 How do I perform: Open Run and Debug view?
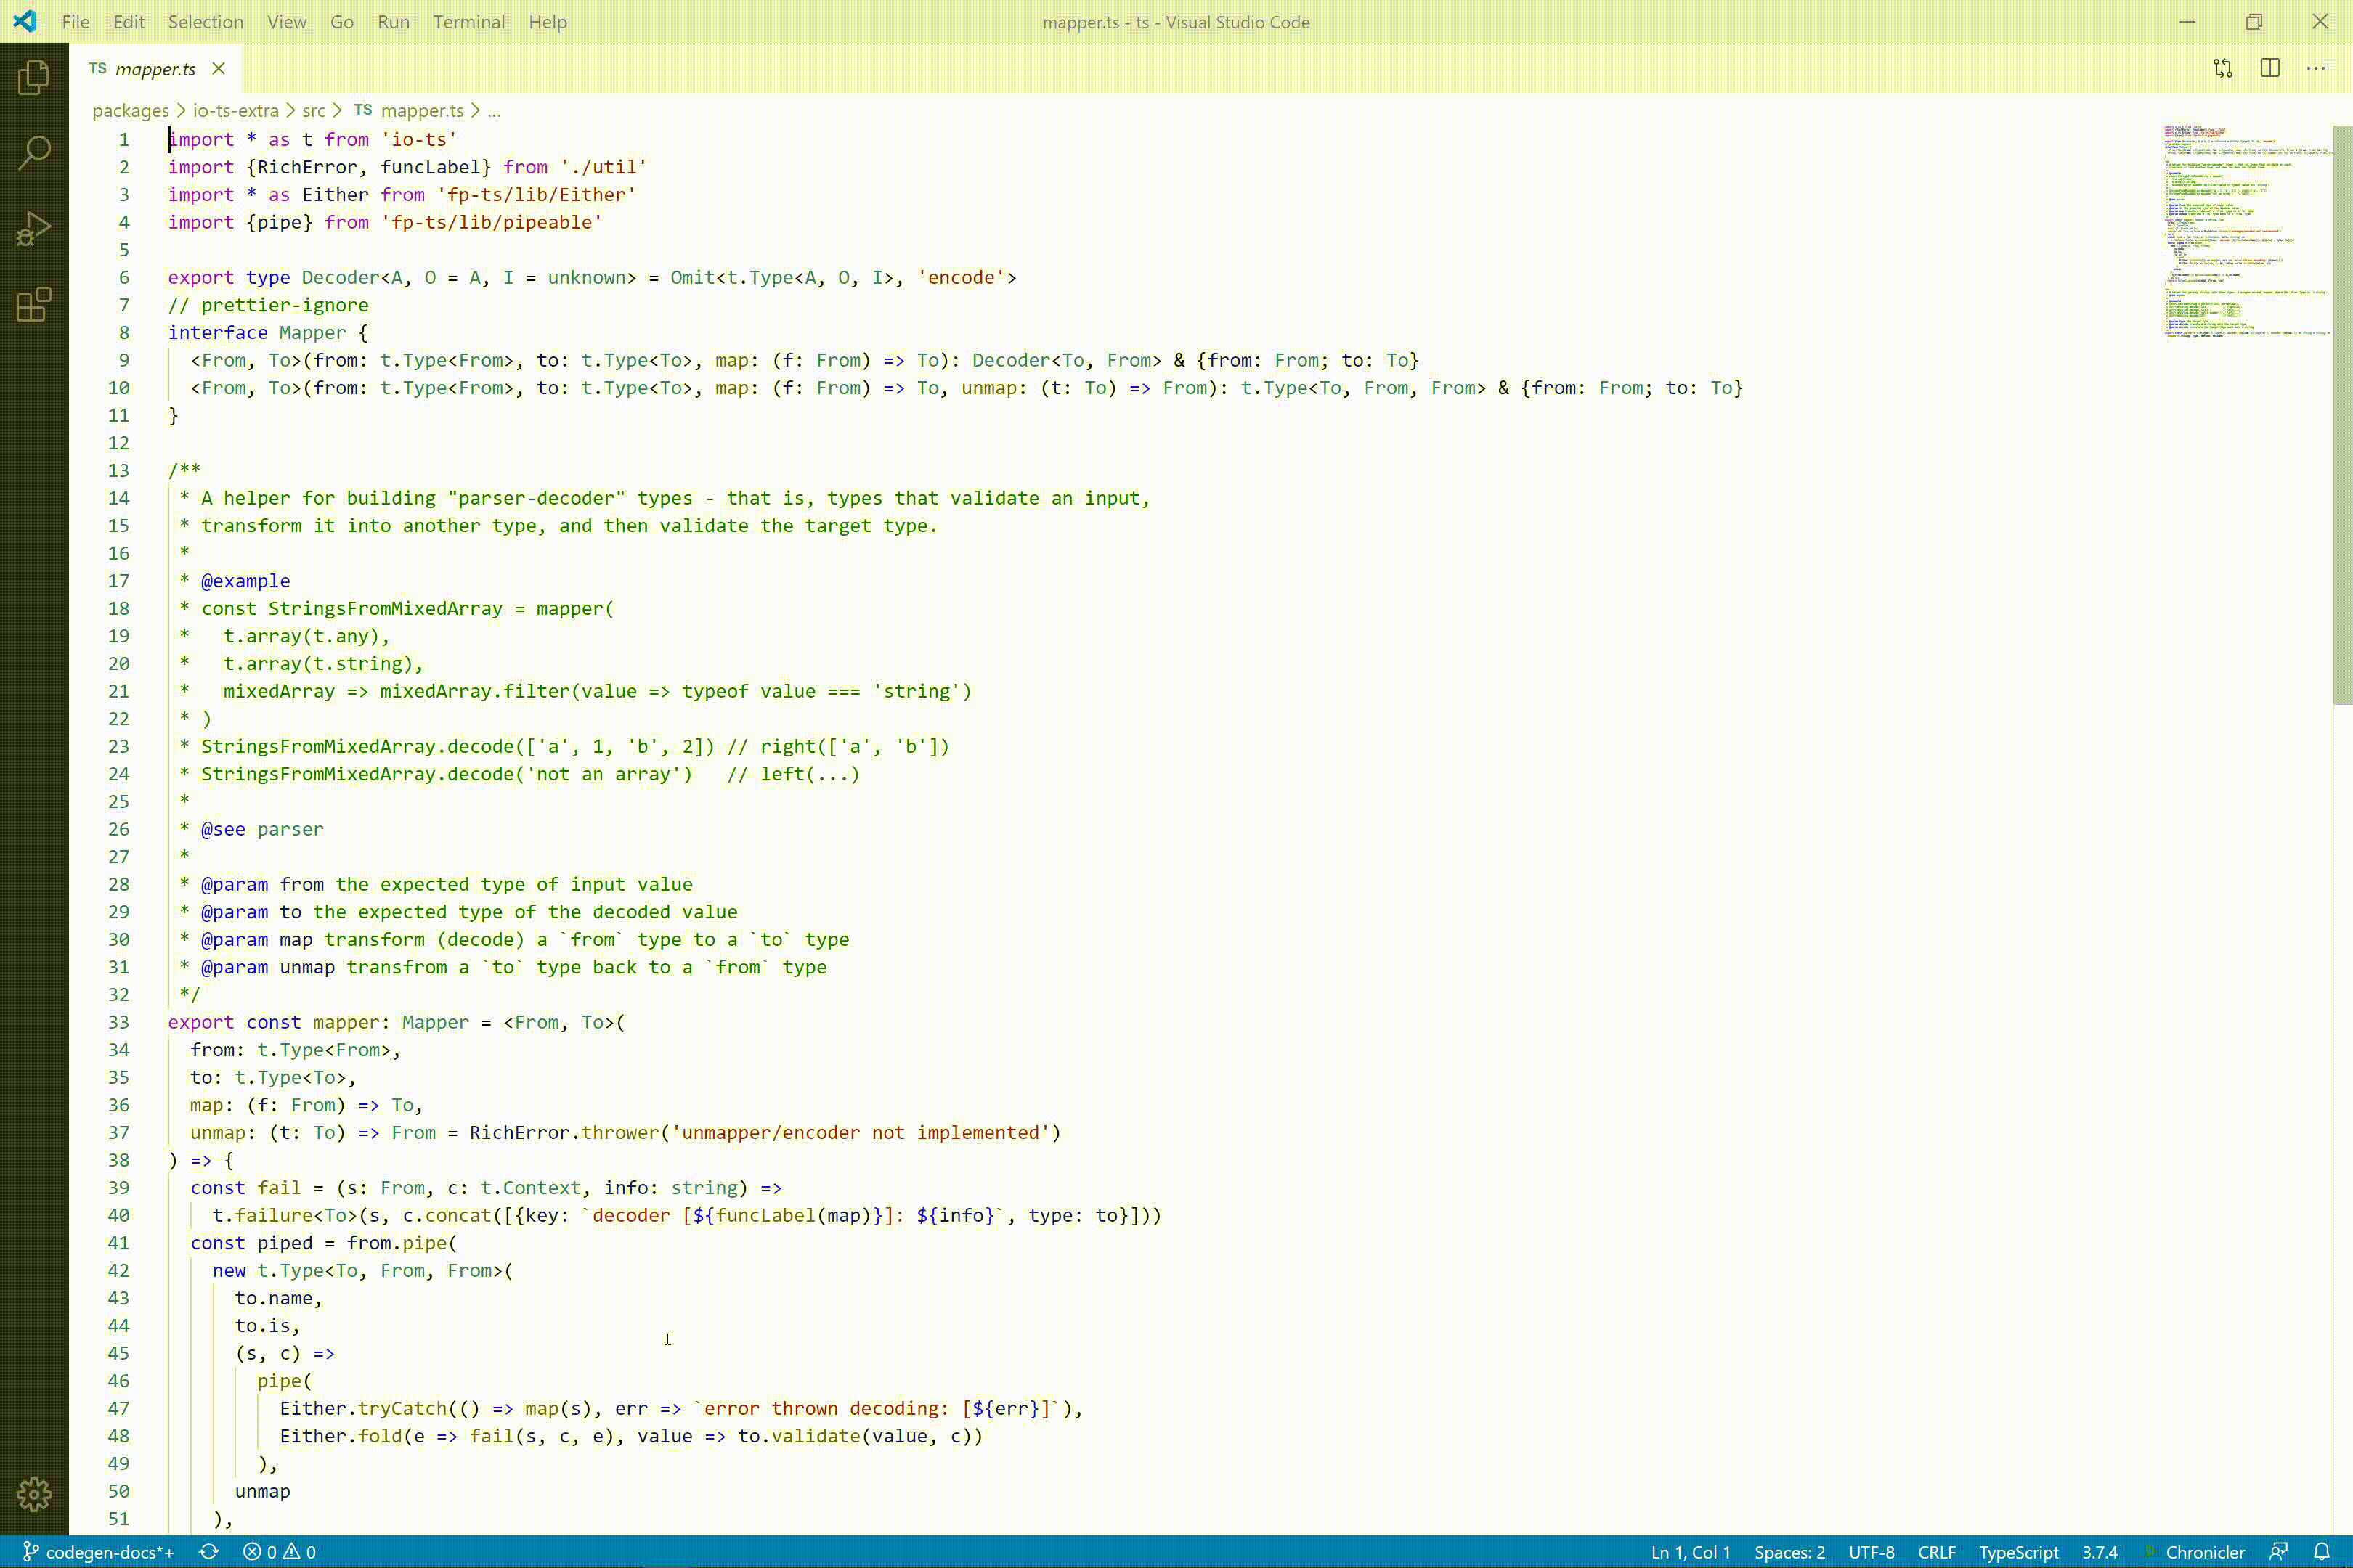[34, 229]
